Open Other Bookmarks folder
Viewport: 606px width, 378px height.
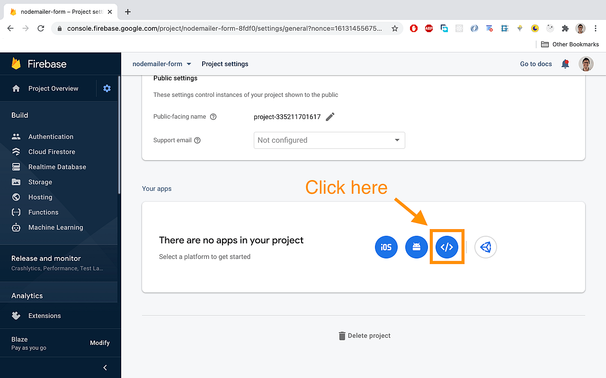(x=570, y=44)
